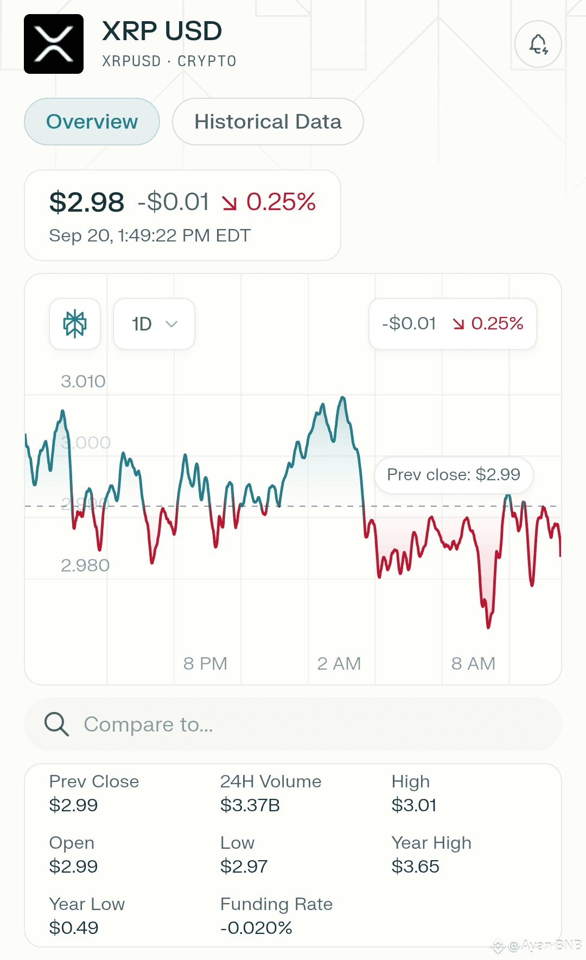This screenshot has height=960, width=586.
Task: Click the 24H Volume $3.37B stat
Action: (x=270, y=793)
